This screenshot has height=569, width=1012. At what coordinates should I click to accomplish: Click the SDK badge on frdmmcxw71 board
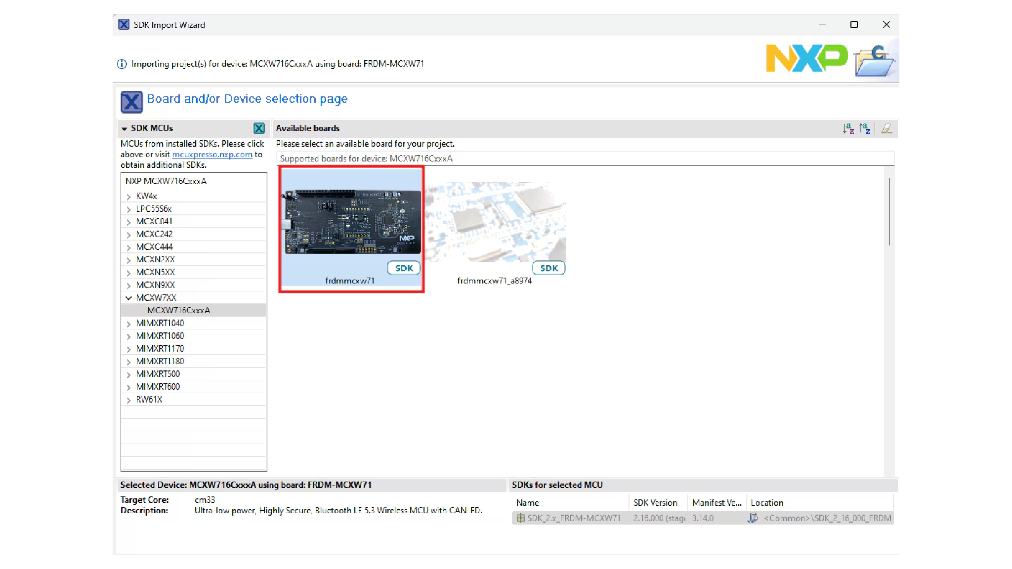tap(404, 268)
